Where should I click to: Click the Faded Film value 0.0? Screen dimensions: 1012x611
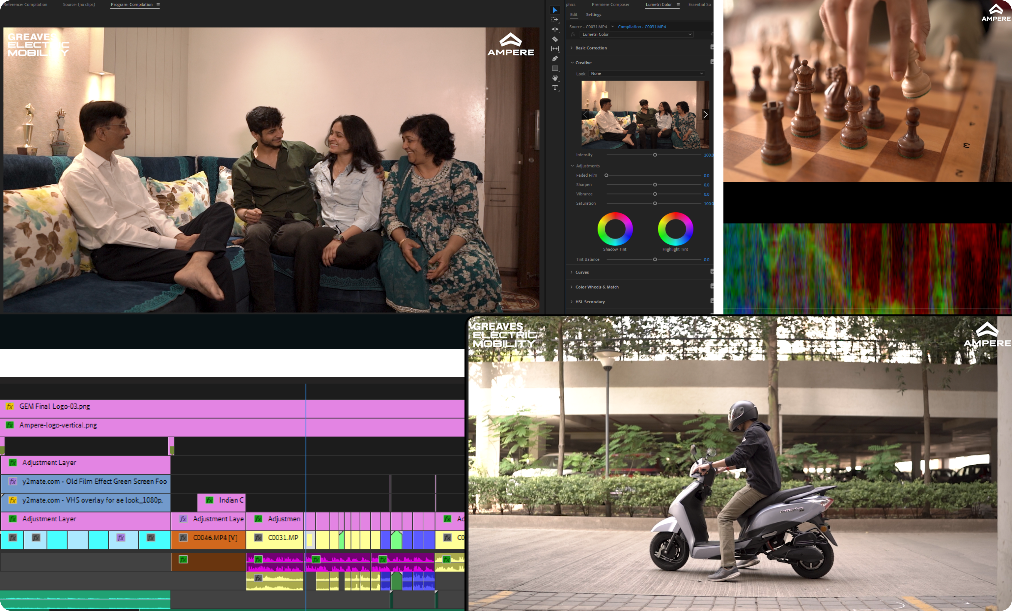[x=706, y=175]
